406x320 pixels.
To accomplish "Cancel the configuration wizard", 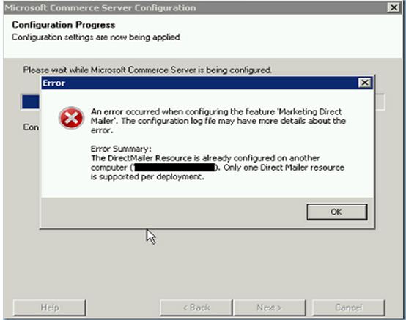I will (x=349, y=308).
